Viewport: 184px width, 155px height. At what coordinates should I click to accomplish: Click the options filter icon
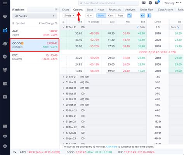tap(129, 15)
